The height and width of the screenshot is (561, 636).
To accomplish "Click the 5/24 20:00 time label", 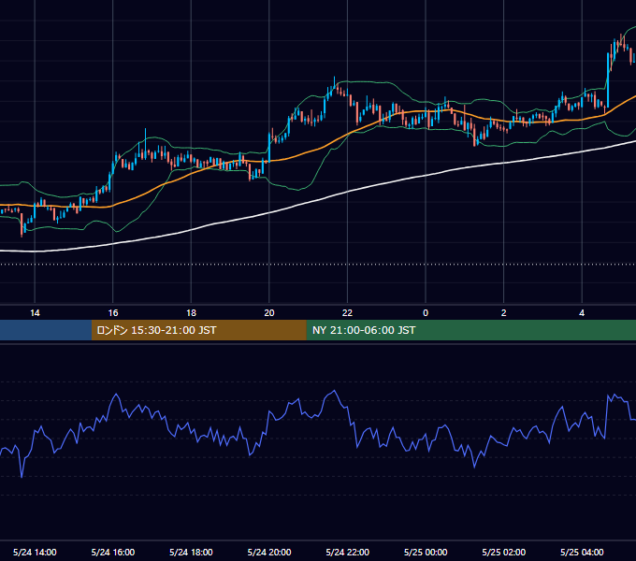I will pos(269,552).
